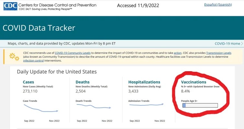
Task: Click the 273,110 weekly cases figure
Action: (31, 92)
